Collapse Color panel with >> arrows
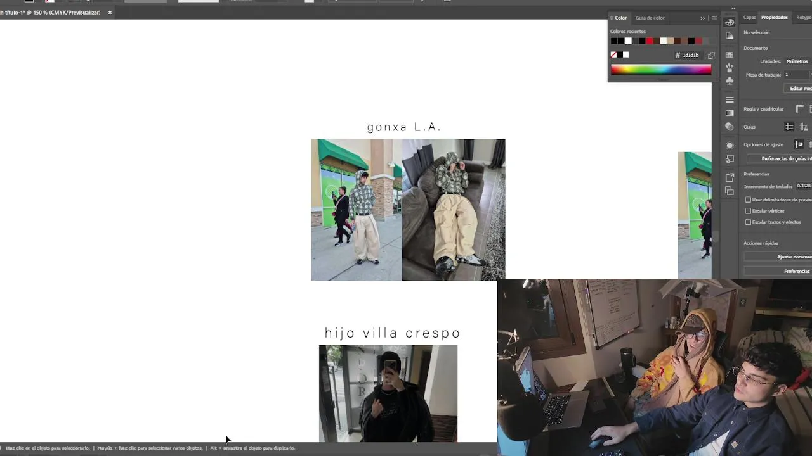This screenshot has width=812, height=456. point(702,18)
